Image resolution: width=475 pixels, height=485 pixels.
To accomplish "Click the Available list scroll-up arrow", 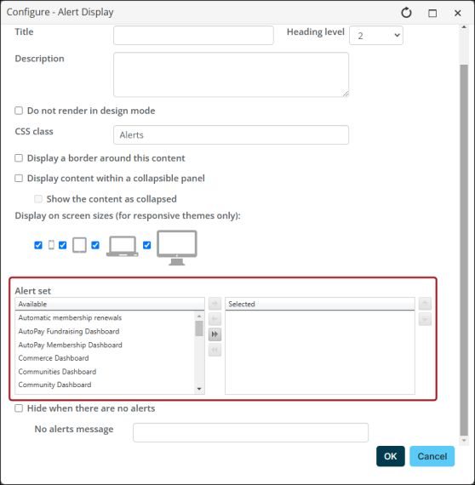I will point(199,317).
